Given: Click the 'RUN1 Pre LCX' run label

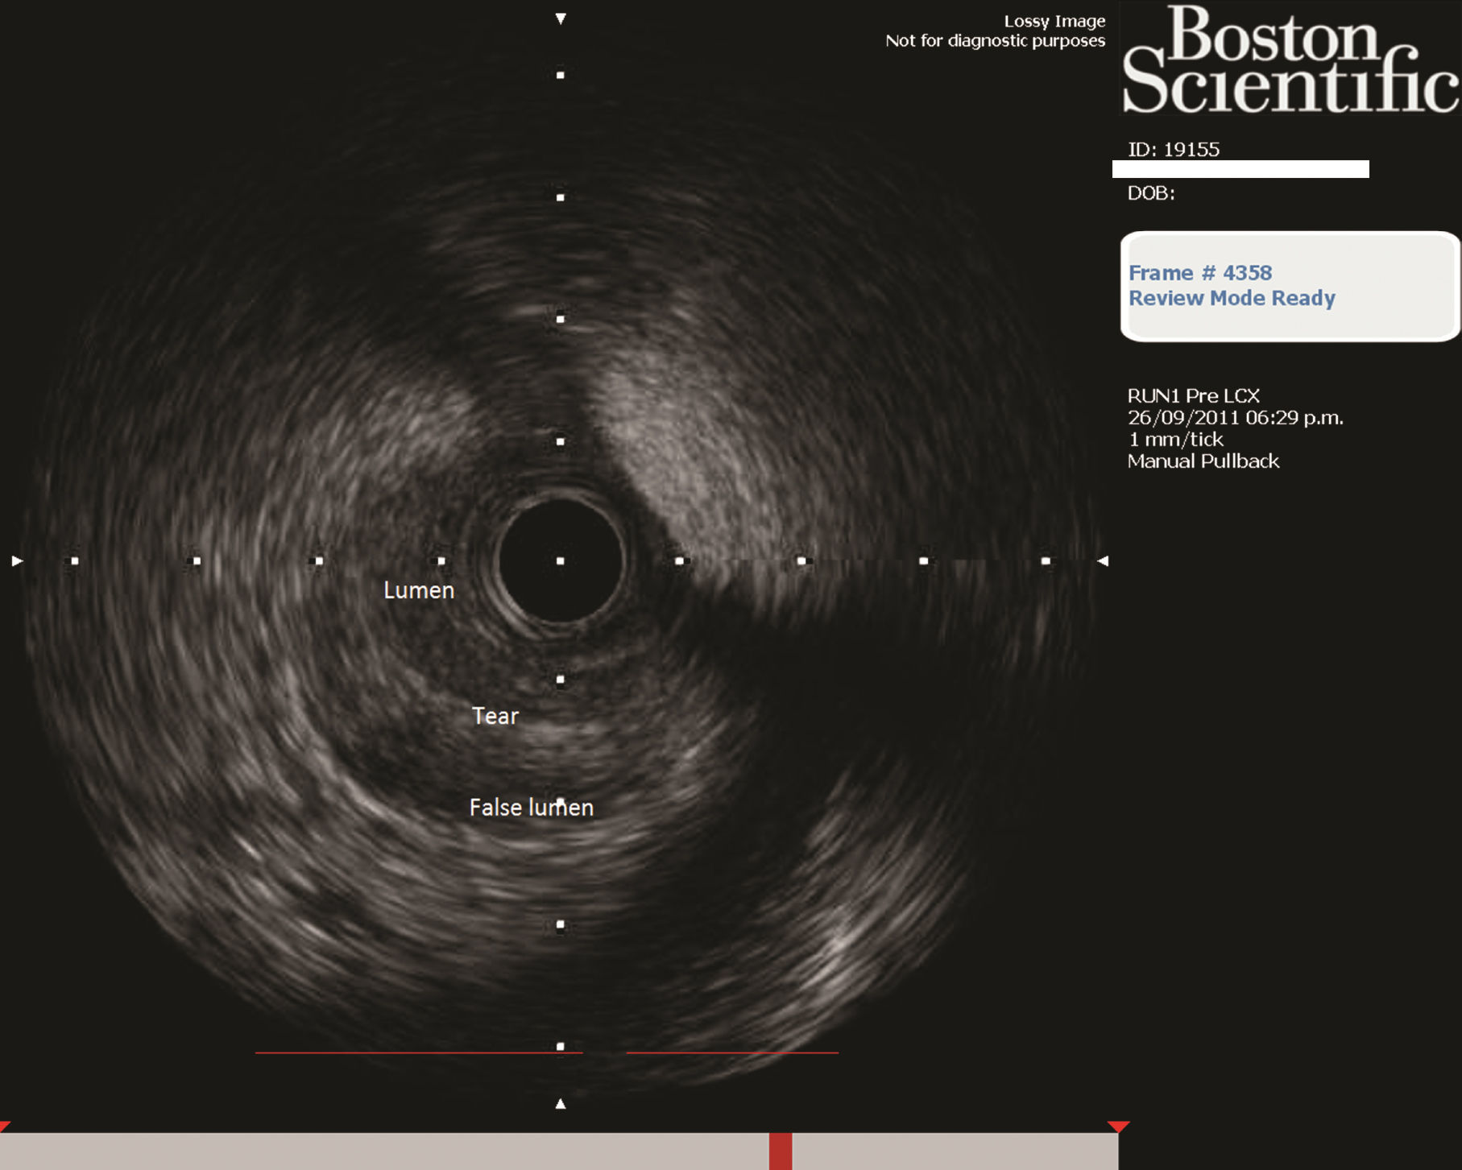Looking at the screenshot, I should pos(1193,396).
